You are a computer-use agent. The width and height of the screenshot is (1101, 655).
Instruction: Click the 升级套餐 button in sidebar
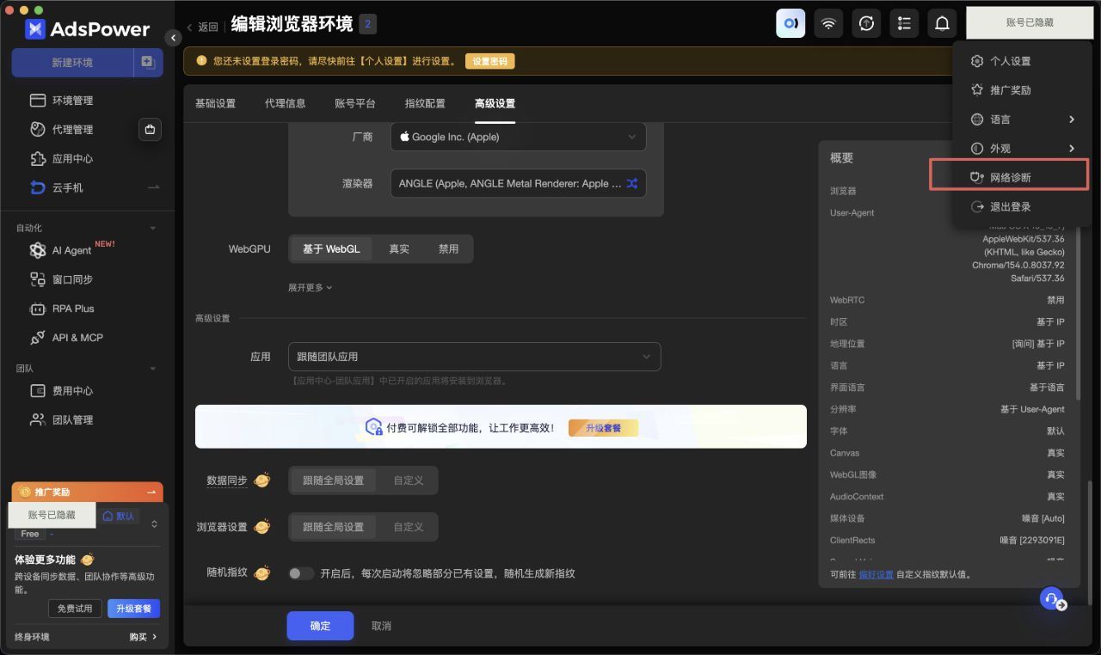pyautogui.click(x=133, y=609)
